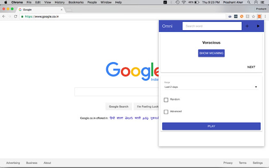
Task: Click the play arrow in Omni header
Action: pyautogui.click(x=258, y=26)
